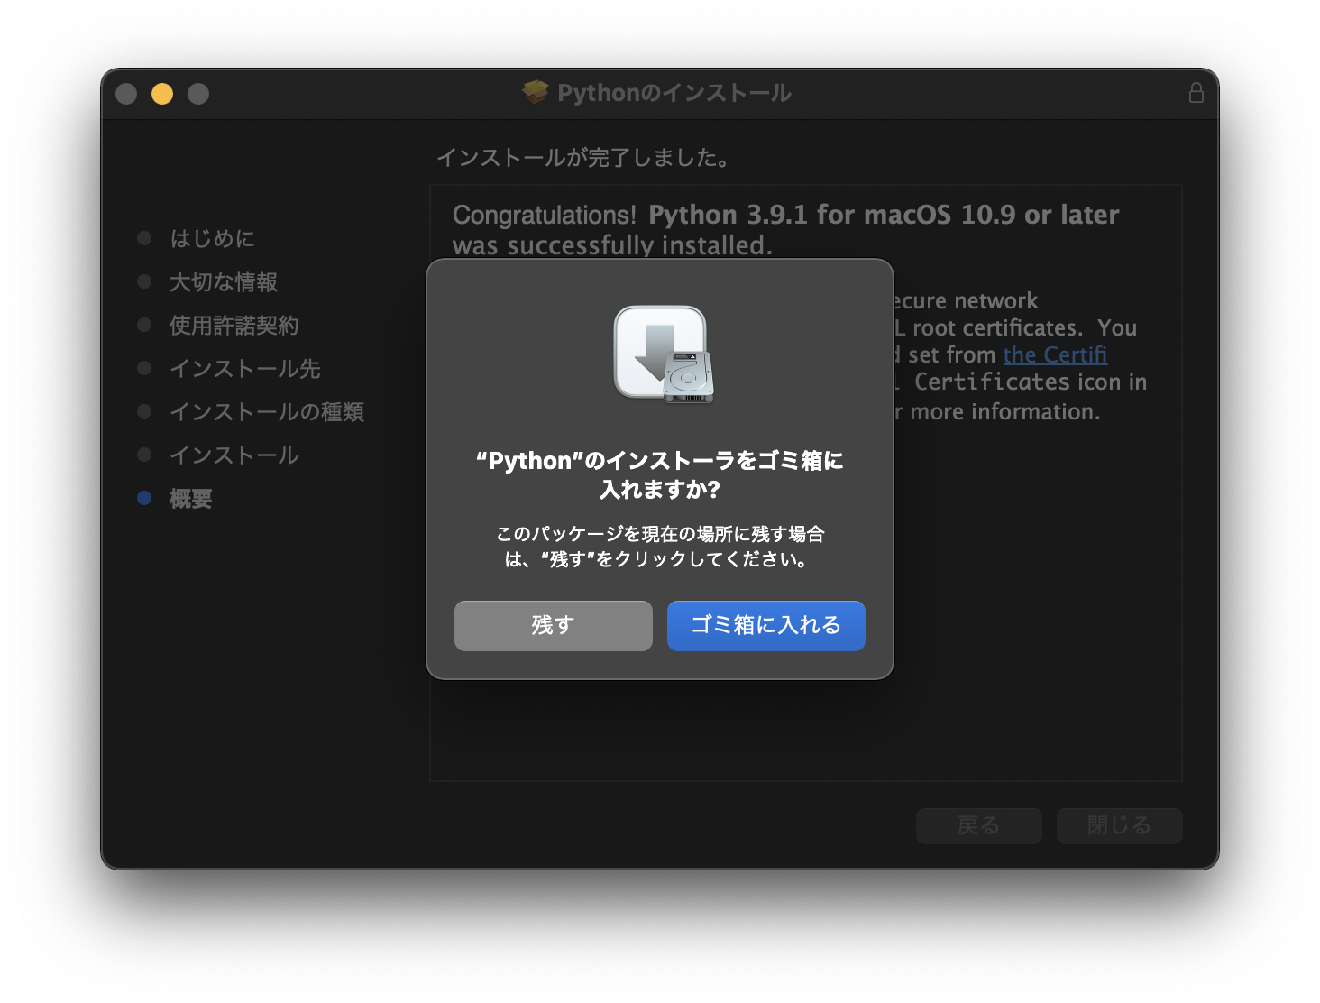
Task: Click the インストールが完了しました heading
Action: pyautogui.click(x=583, y=158)
